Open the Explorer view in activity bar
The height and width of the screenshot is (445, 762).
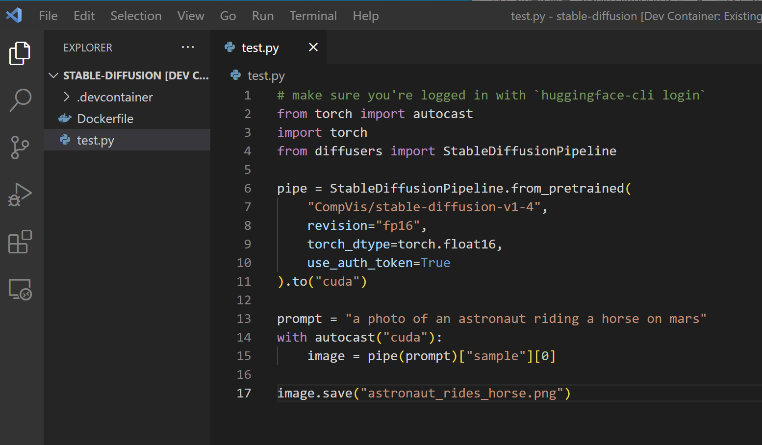point(20,53)
